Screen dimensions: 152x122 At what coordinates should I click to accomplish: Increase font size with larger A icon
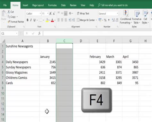pos(50,14)
